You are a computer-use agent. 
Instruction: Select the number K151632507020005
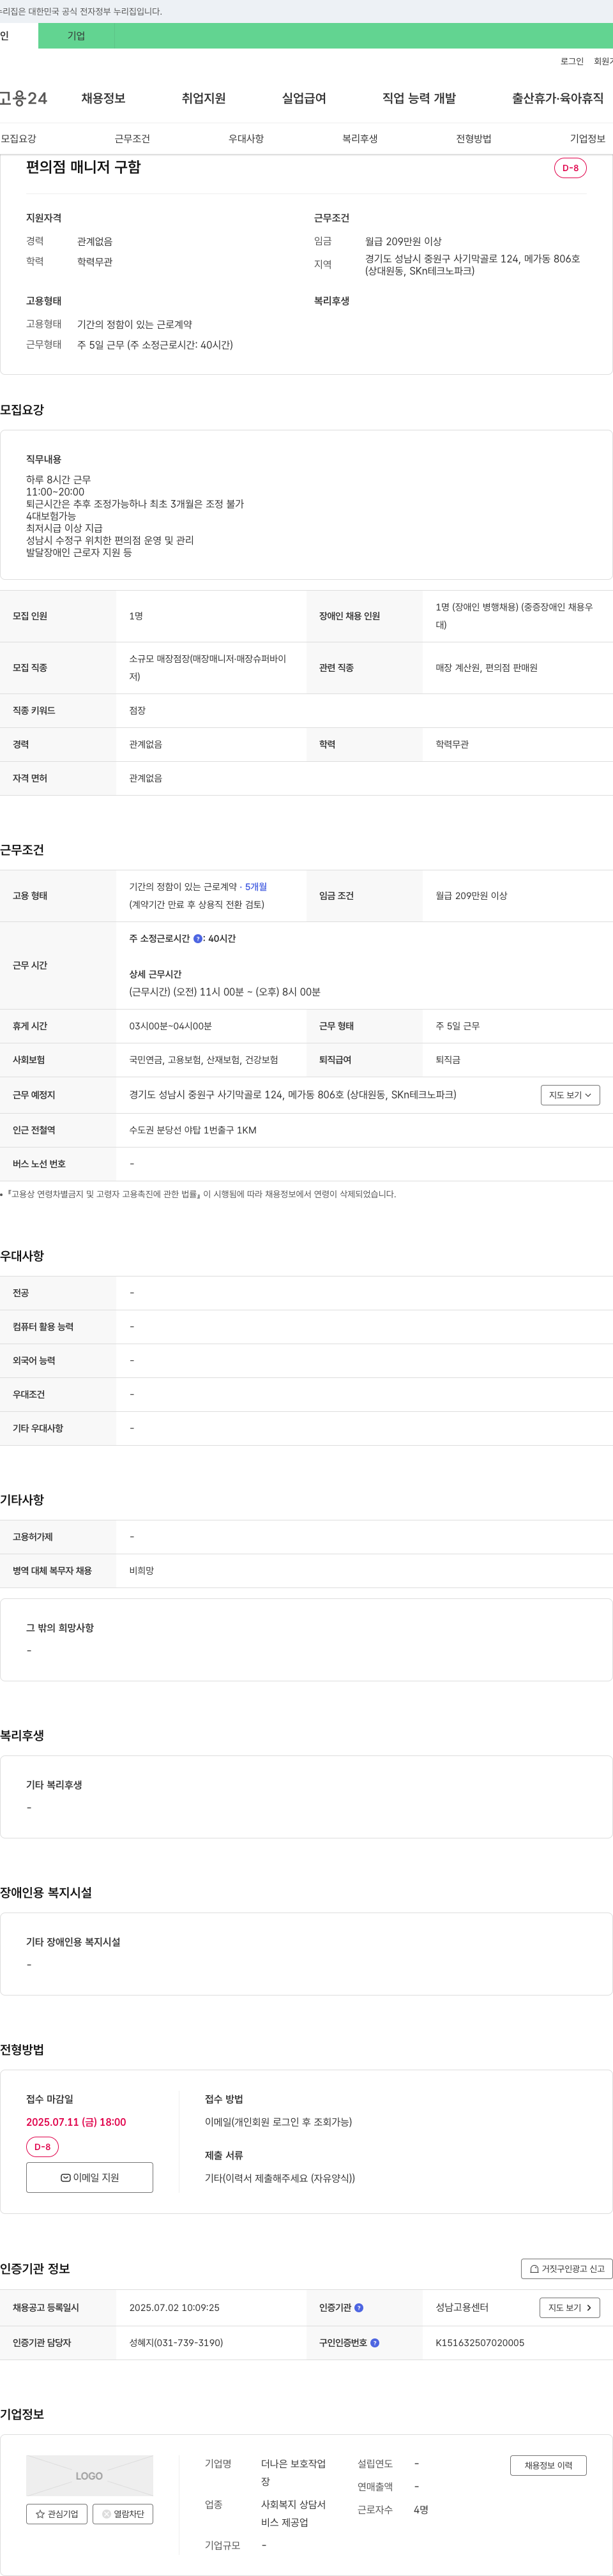[480, 2342]
